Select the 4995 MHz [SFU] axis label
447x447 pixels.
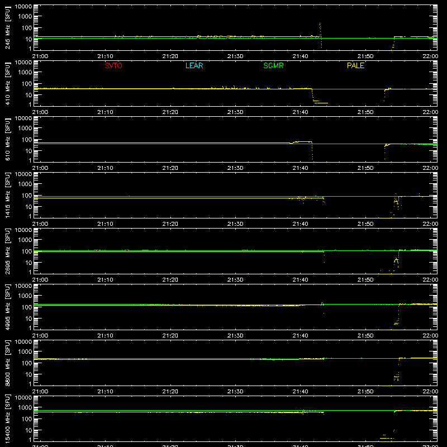[x=8, y=307]
